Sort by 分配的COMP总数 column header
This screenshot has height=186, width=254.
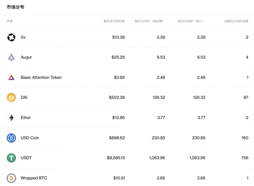[236, 21]
